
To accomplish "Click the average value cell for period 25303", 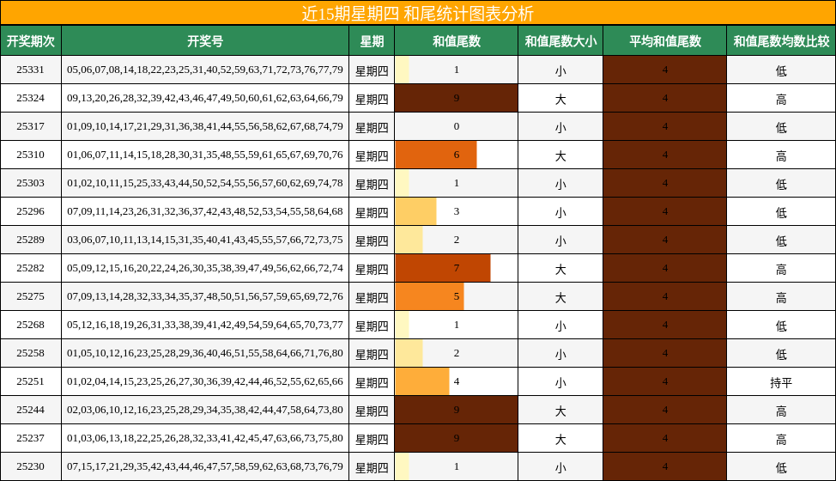I will coord(665,183).
